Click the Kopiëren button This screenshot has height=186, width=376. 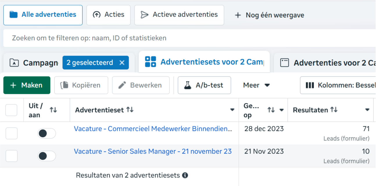pos(81,85)
